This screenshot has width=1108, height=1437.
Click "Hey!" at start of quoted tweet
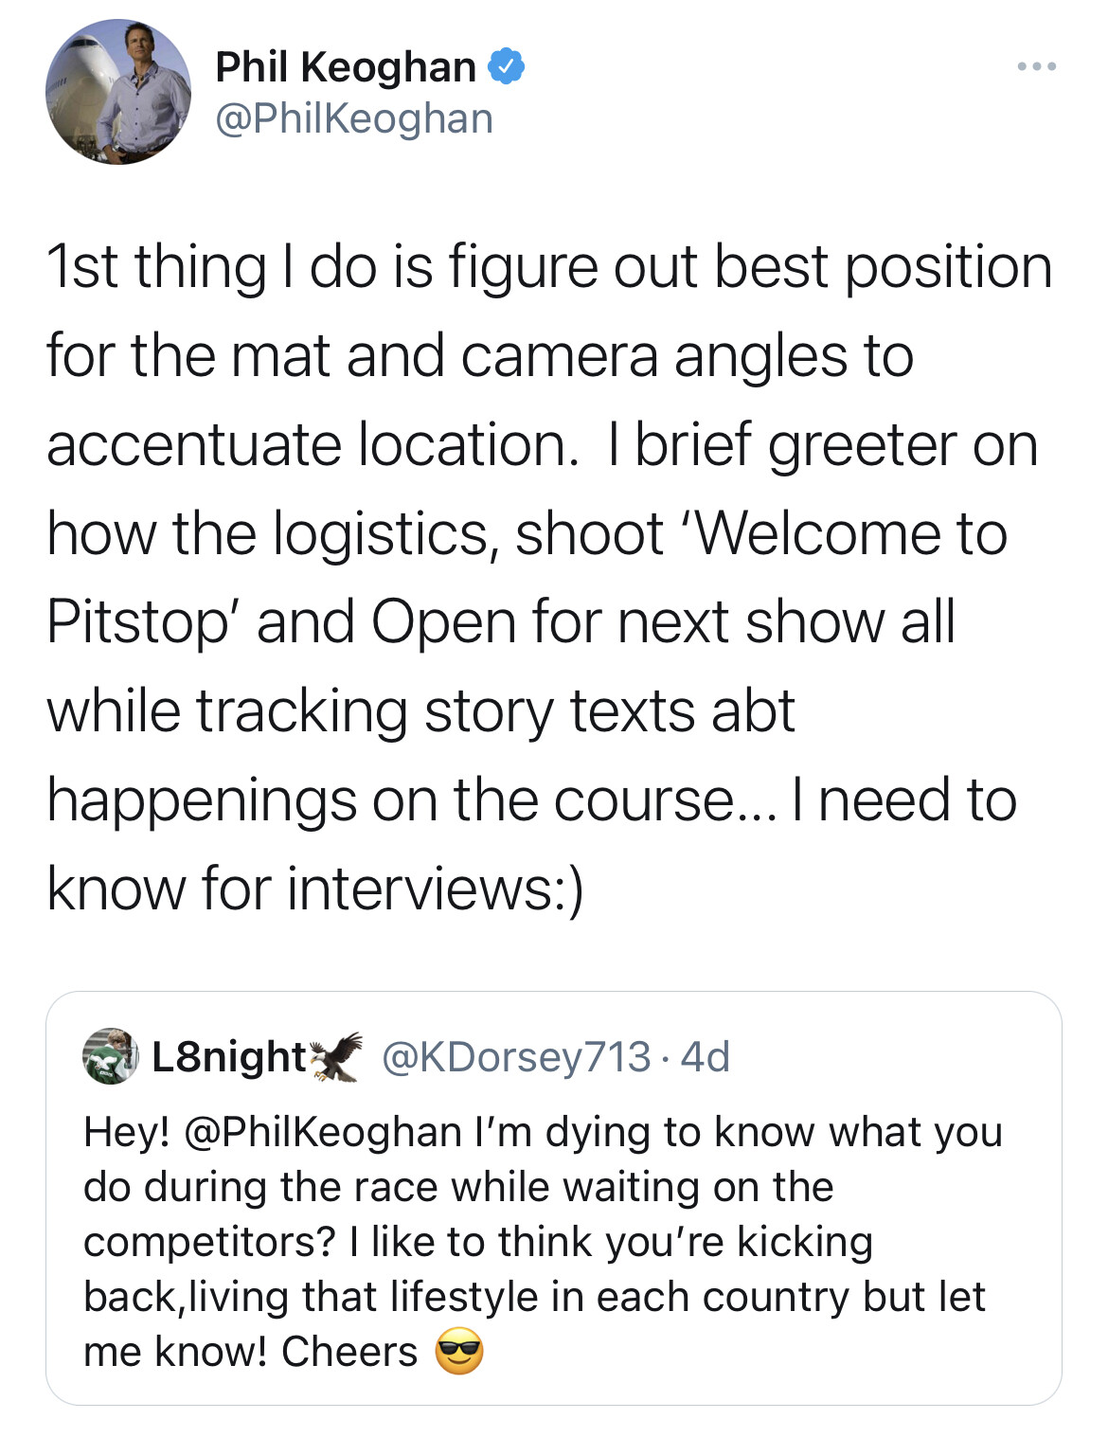point(126,1132)
